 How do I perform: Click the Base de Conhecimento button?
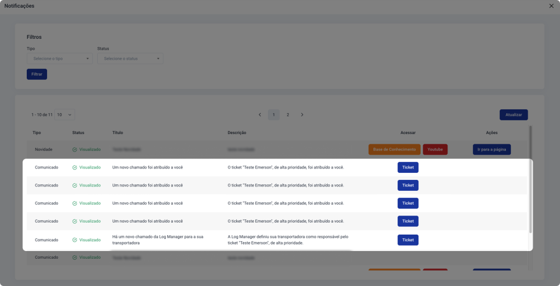pyautogui.click(x=394, y=149)
